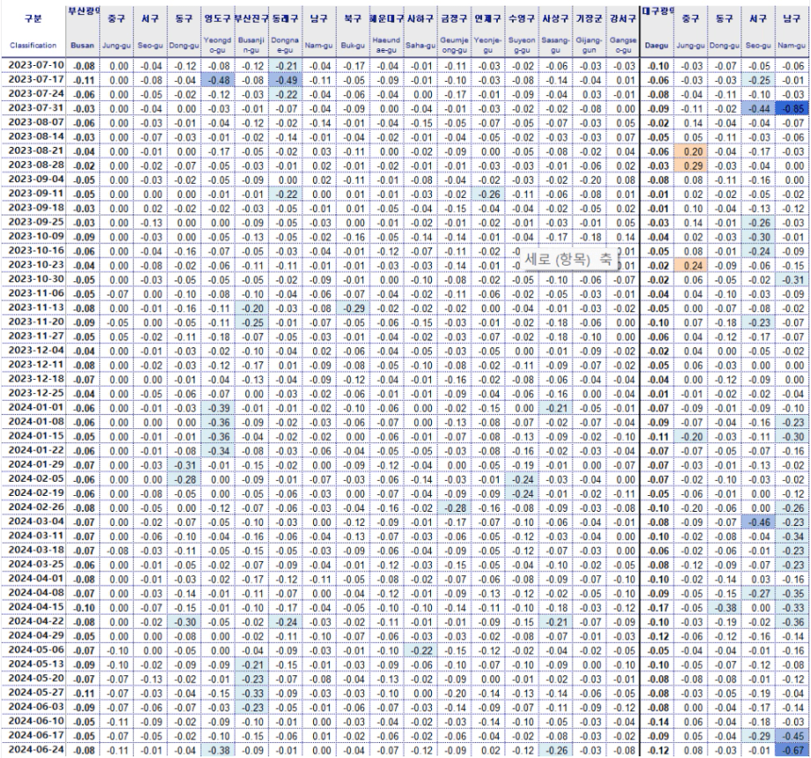Image resolution: width=811 pixels, height=758 pixels.
Task: Click the -0.85 cell in the 2023-07-31 row
Action: [x=793, y=108]
